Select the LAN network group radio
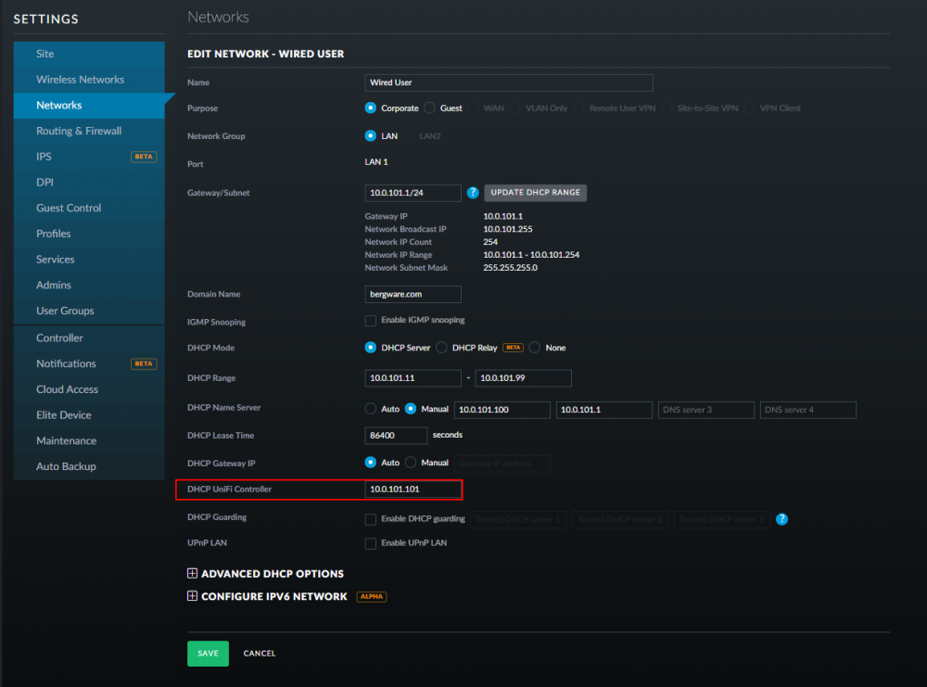This screenshot has height=687, width=927. point(371,136)
